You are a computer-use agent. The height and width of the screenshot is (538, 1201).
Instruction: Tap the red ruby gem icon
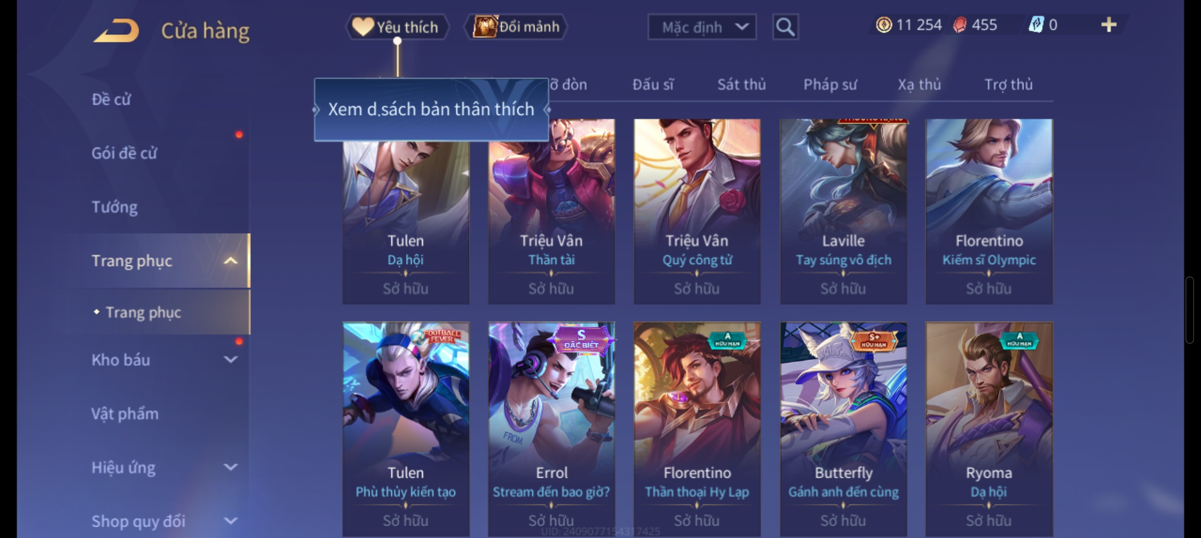[x=960, y=25]
